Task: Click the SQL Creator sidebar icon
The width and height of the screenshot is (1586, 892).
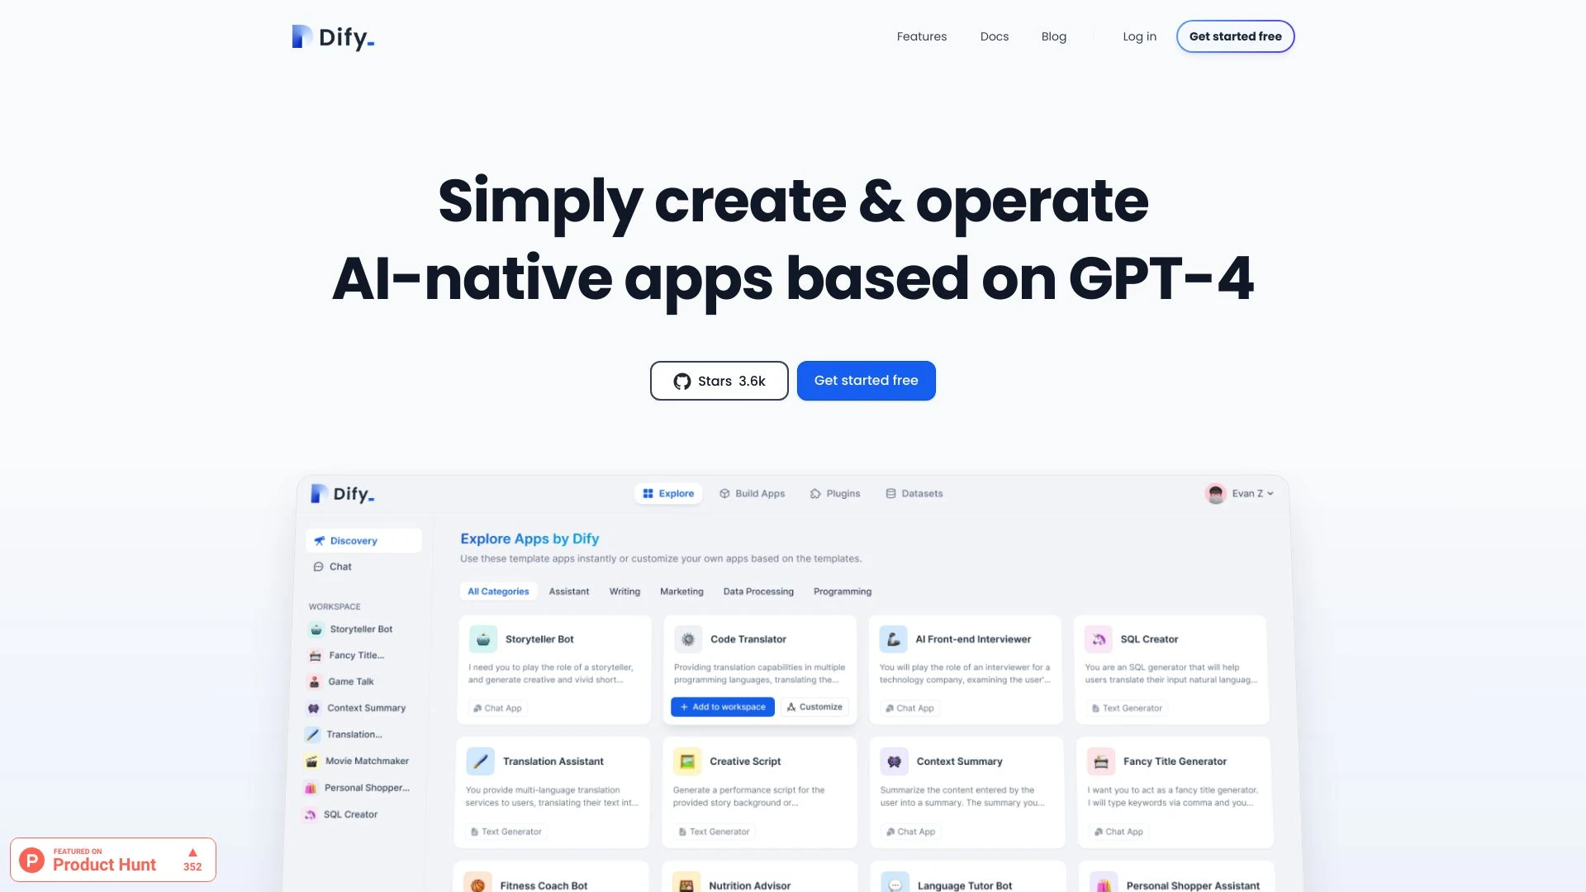Action: click(312, 814)
